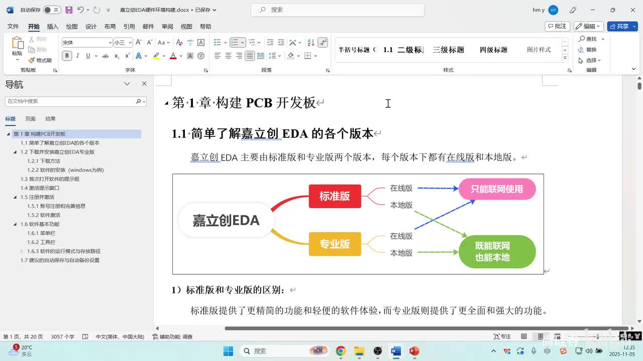The width and height of the screenshot is (643, 361).
Task: Open bullet list style dropdown arrow
Action: click(226, 43)
